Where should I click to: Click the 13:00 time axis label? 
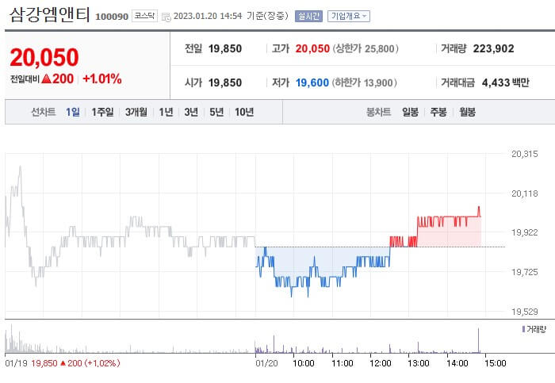click(419, 363)
